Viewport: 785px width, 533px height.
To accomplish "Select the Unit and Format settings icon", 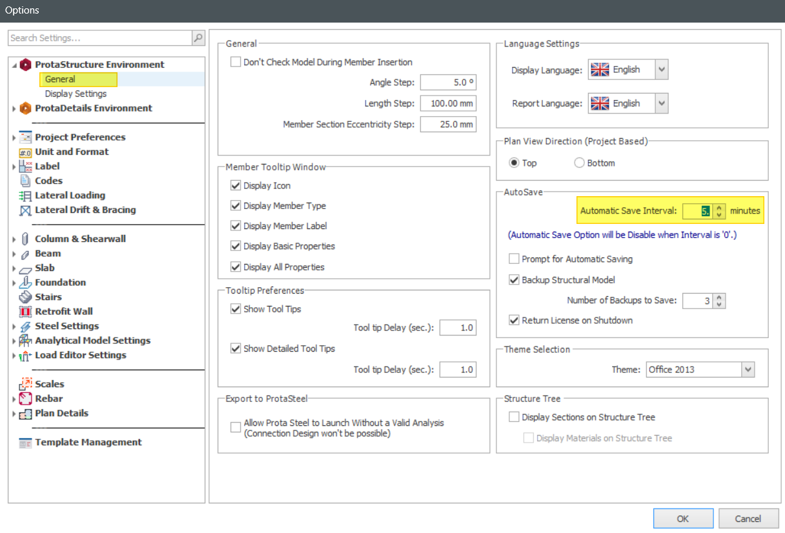I will (x=24, y=152).
